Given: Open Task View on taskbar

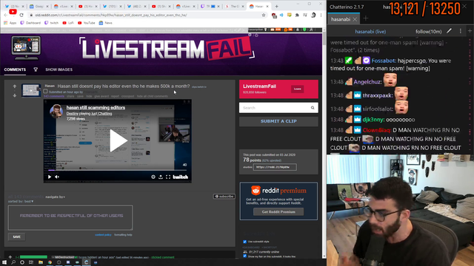Looking at the screenshot, I should (x=31, y=262).
